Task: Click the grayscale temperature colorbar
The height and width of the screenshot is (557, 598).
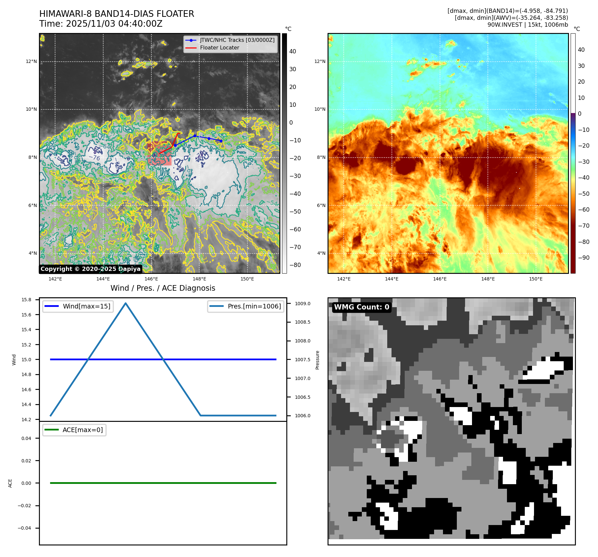Action: pos(284,153)
